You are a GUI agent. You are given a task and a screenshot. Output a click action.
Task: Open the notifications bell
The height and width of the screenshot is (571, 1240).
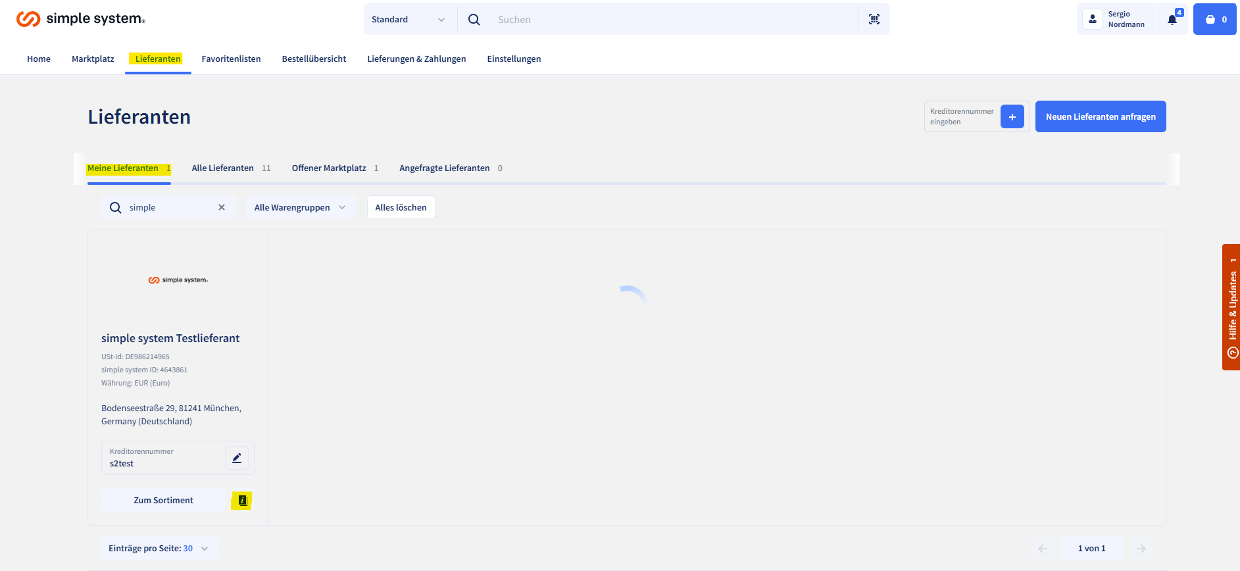pyautogui.click(x=1172, y=20)
